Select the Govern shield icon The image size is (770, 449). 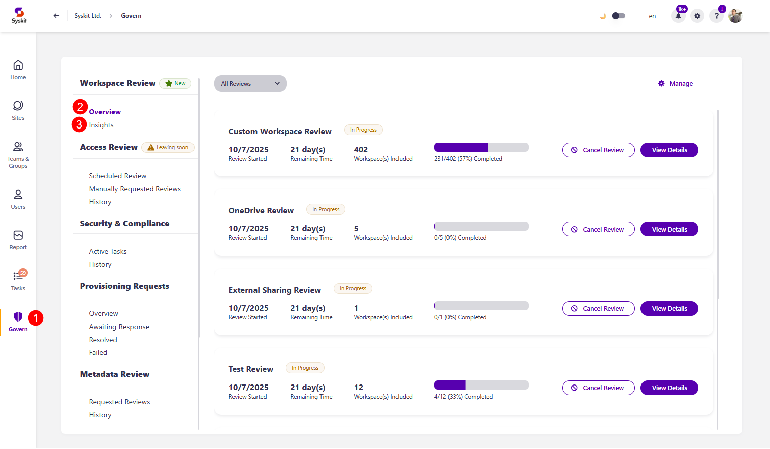(x=18, y=317)
